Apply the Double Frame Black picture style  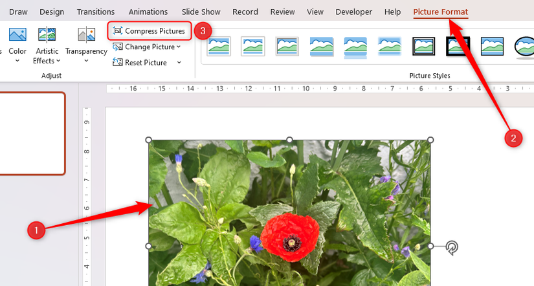coord(424,47)
